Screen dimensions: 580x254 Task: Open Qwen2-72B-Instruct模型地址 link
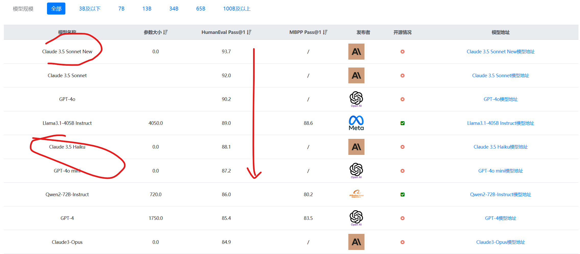501,194
